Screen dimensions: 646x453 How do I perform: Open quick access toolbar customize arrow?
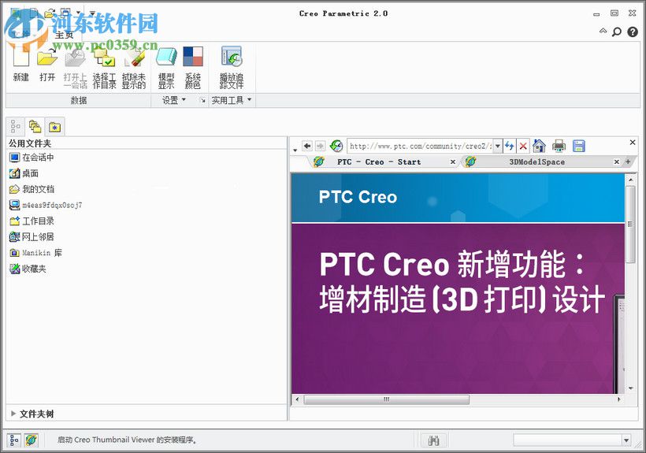(93, 13)
